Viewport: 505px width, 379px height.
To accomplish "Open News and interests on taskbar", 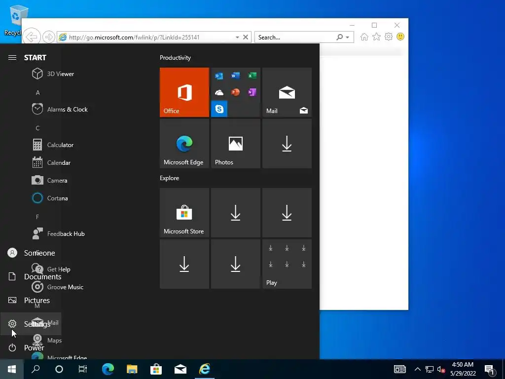I will pos(399,369).
